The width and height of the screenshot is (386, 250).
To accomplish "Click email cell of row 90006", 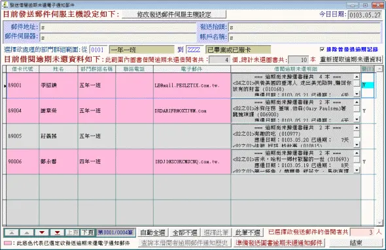I will click(x=192, y=162).
